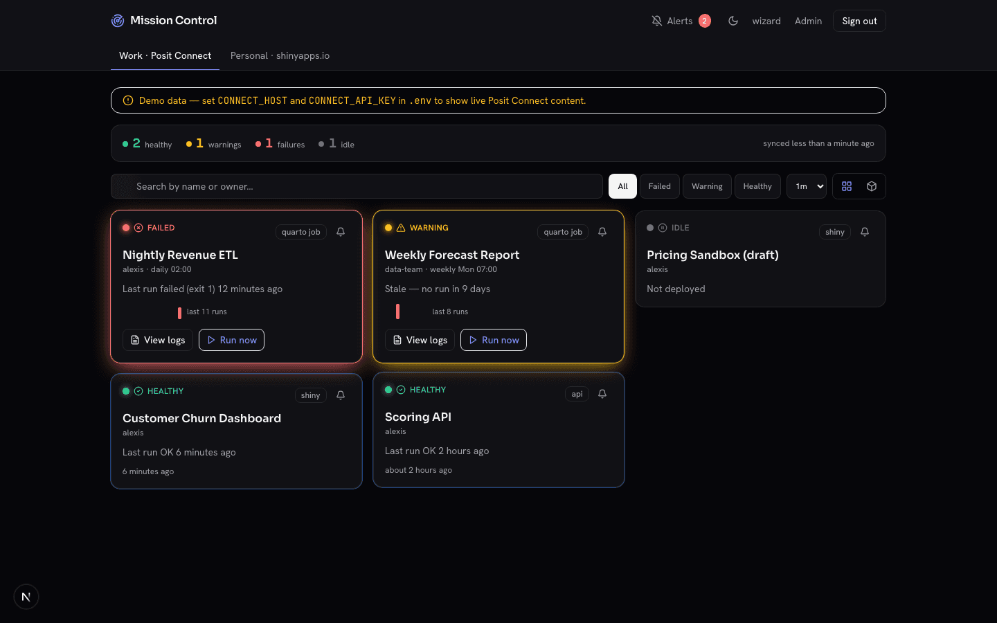The image size is (997, 623).
Task: Click the 1 idle summary count
Action: pos(336,143)
